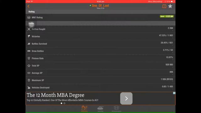
Task: Click the 2 288 battles value
Action: point(170,28)
